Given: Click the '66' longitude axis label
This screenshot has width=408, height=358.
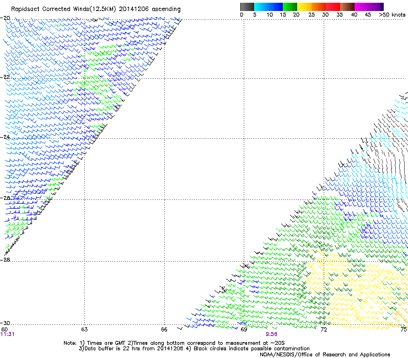Looking at the screenshot, I should [x=164, y=329].
